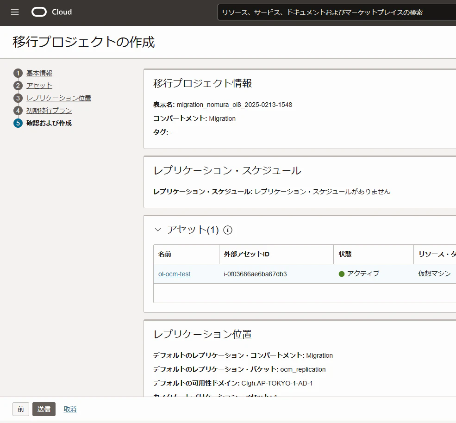Click the highlighted step 5 number circle
The height and width of the screenshot is (423, 456).
point(18,123)
